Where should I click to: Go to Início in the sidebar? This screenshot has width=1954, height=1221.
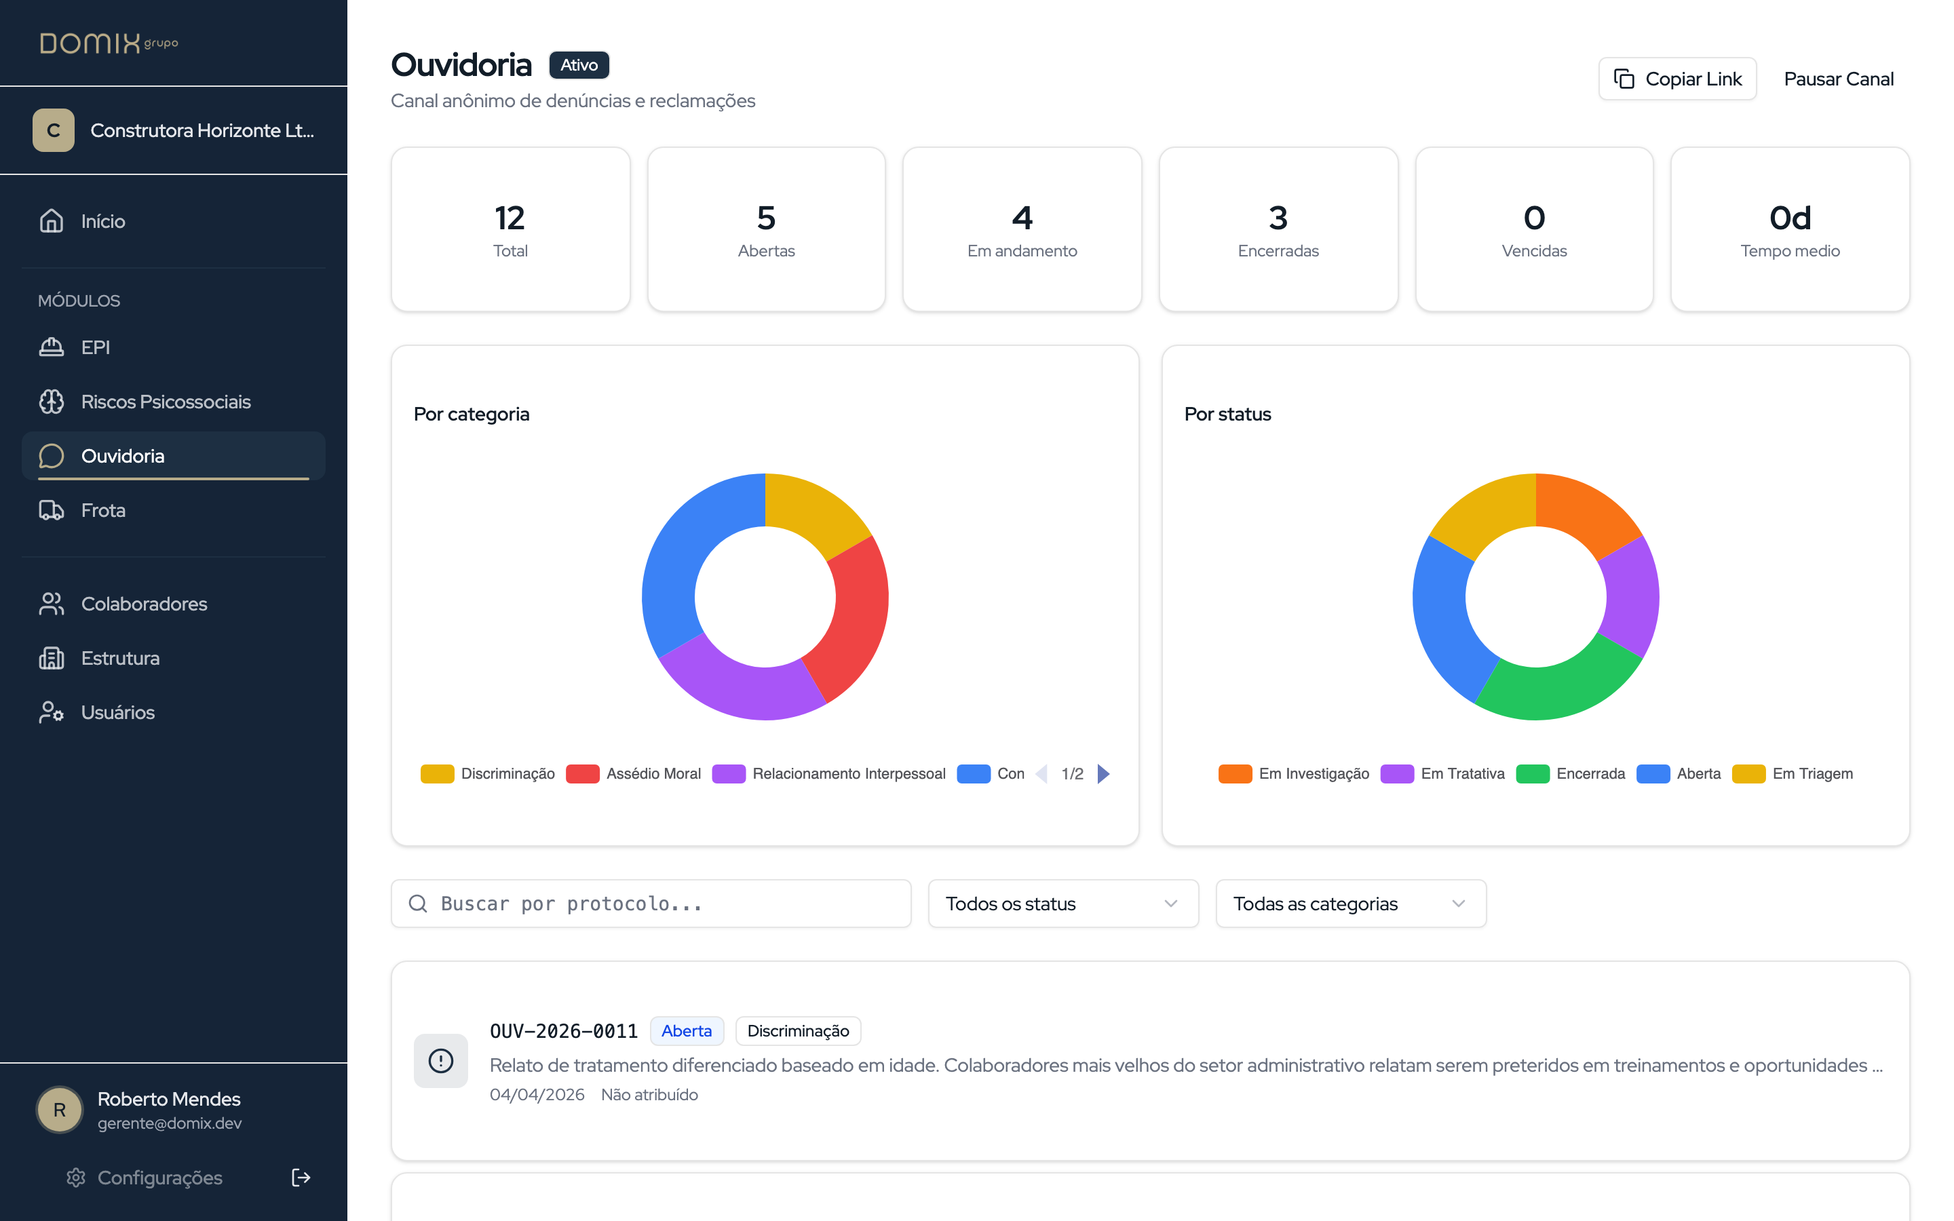(103, 221)
